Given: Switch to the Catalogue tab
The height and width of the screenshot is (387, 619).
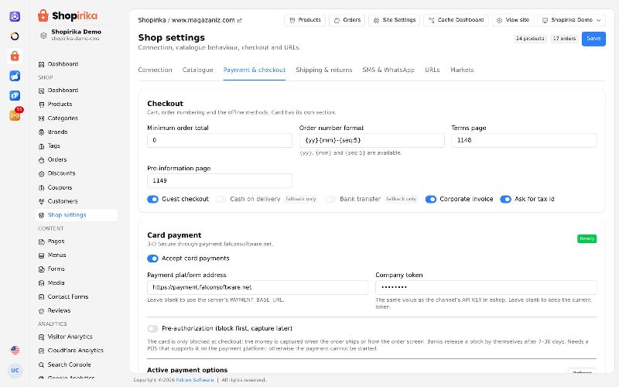Looking at the screenshot, I should click(198, 70).
